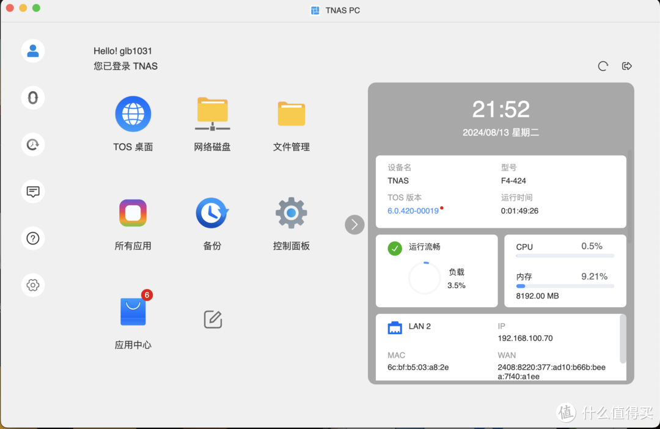Viewport: 660px width, 429px height.
Task: Select the microphone icon in the sidebar
Action: pos(32,98)
